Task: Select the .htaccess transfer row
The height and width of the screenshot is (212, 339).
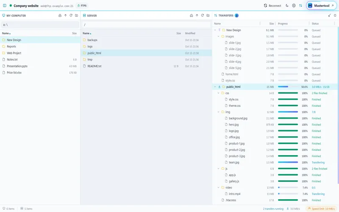Action: tap(275, 200)
